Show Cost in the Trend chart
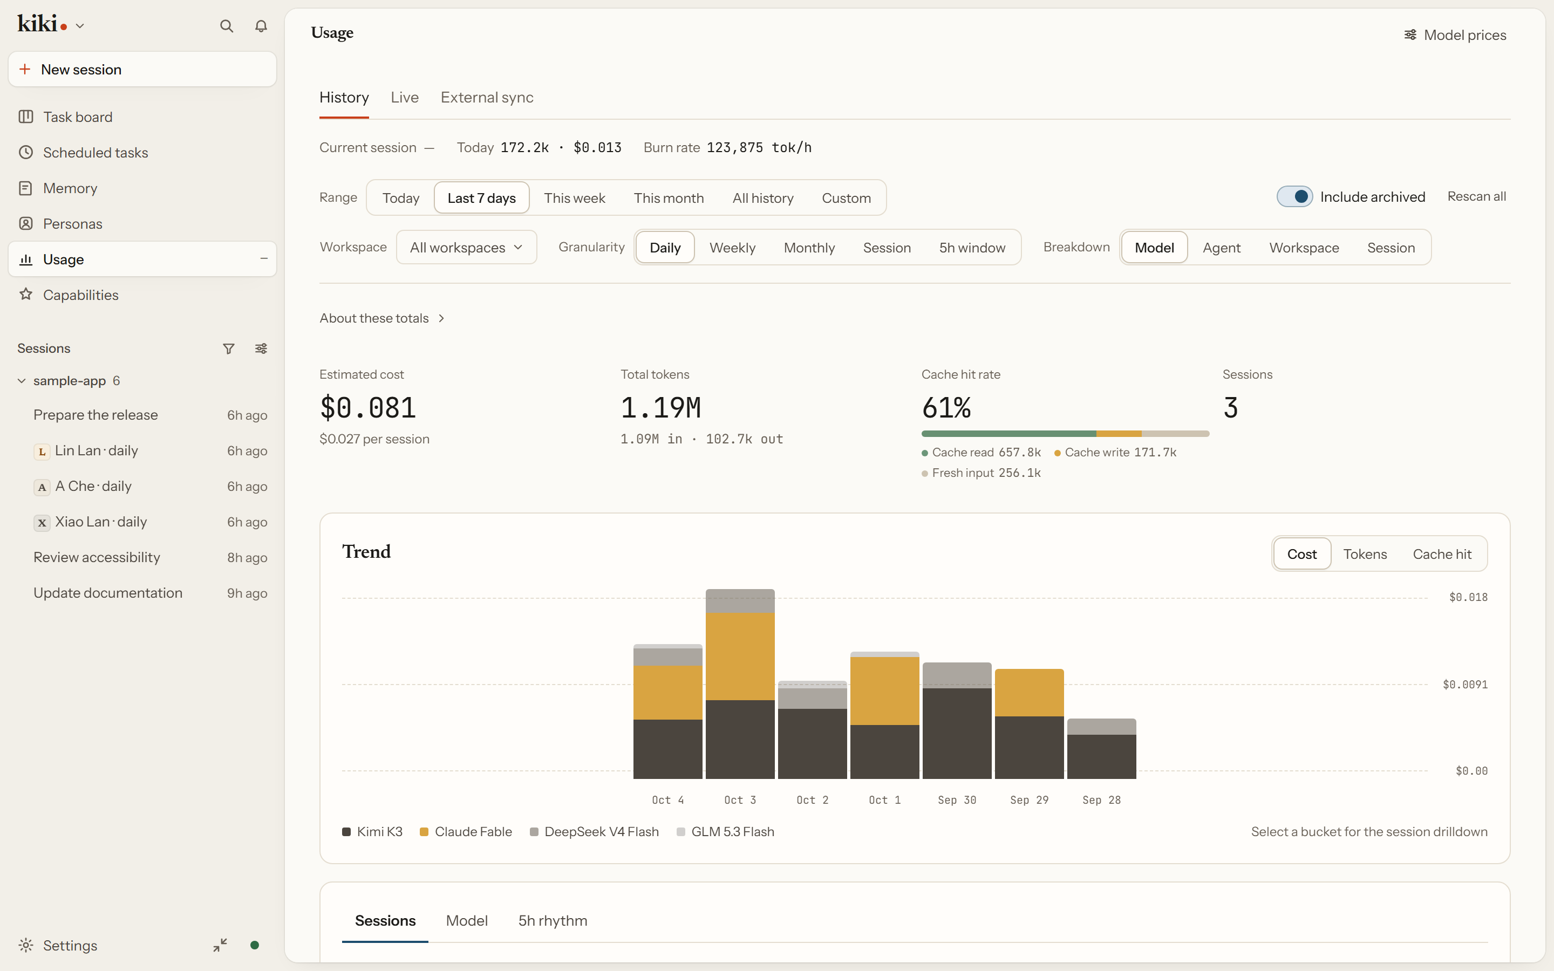 [1301, 553]
